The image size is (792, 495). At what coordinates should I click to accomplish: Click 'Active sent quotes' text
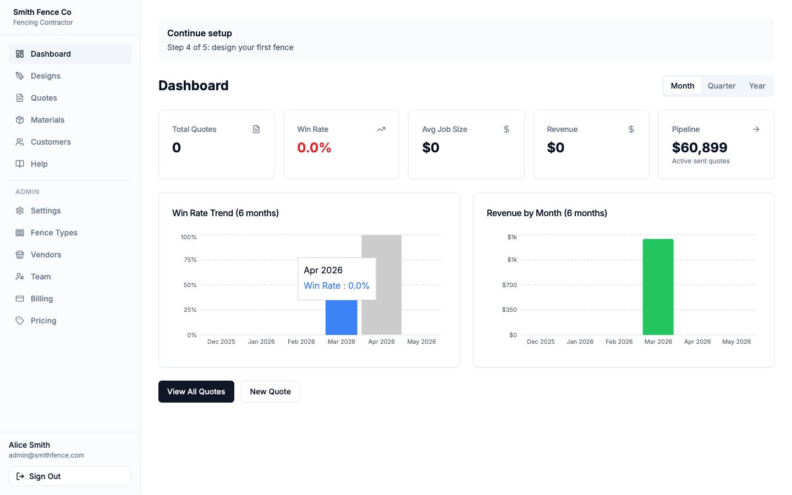701,161
